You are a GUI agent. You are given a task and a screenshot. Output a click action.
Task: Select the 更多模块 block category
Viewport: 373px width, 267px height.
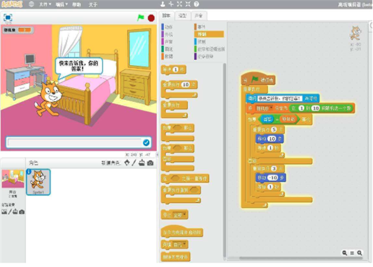pos(204,57)
